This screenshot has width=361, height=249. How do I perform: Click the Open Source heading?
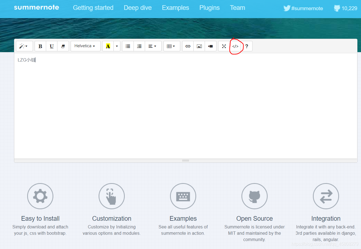pyautogui.click(x=255, y=219)
